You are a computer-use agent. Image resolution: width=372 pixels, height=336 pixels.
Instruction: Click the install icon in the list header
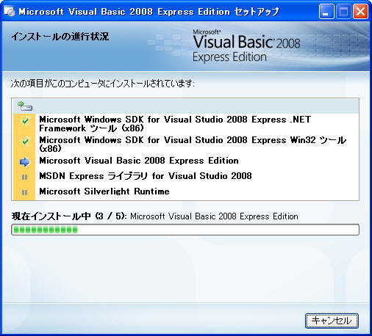coord(25,106)
